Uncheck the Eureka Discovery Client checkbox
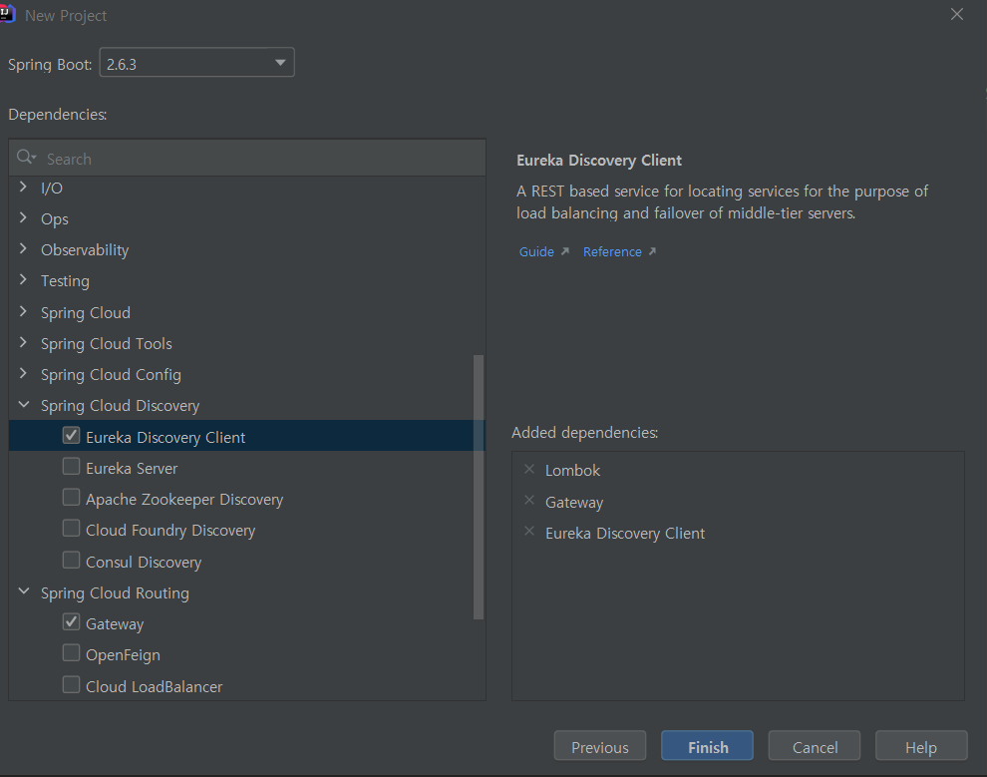987x777 pixels. (x=71, y=436)
